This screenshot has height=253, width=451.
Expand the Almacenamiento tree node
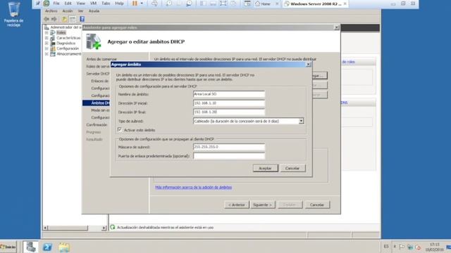pos(47,54)
